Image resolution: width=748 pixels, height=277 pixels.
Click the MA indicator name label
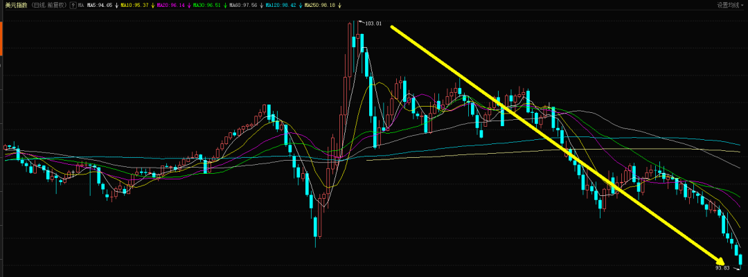point(80,6)
